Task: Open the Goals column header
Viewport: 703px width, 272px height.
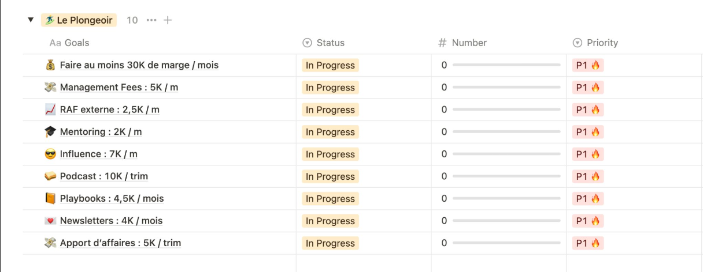Action: pos(69,43)
